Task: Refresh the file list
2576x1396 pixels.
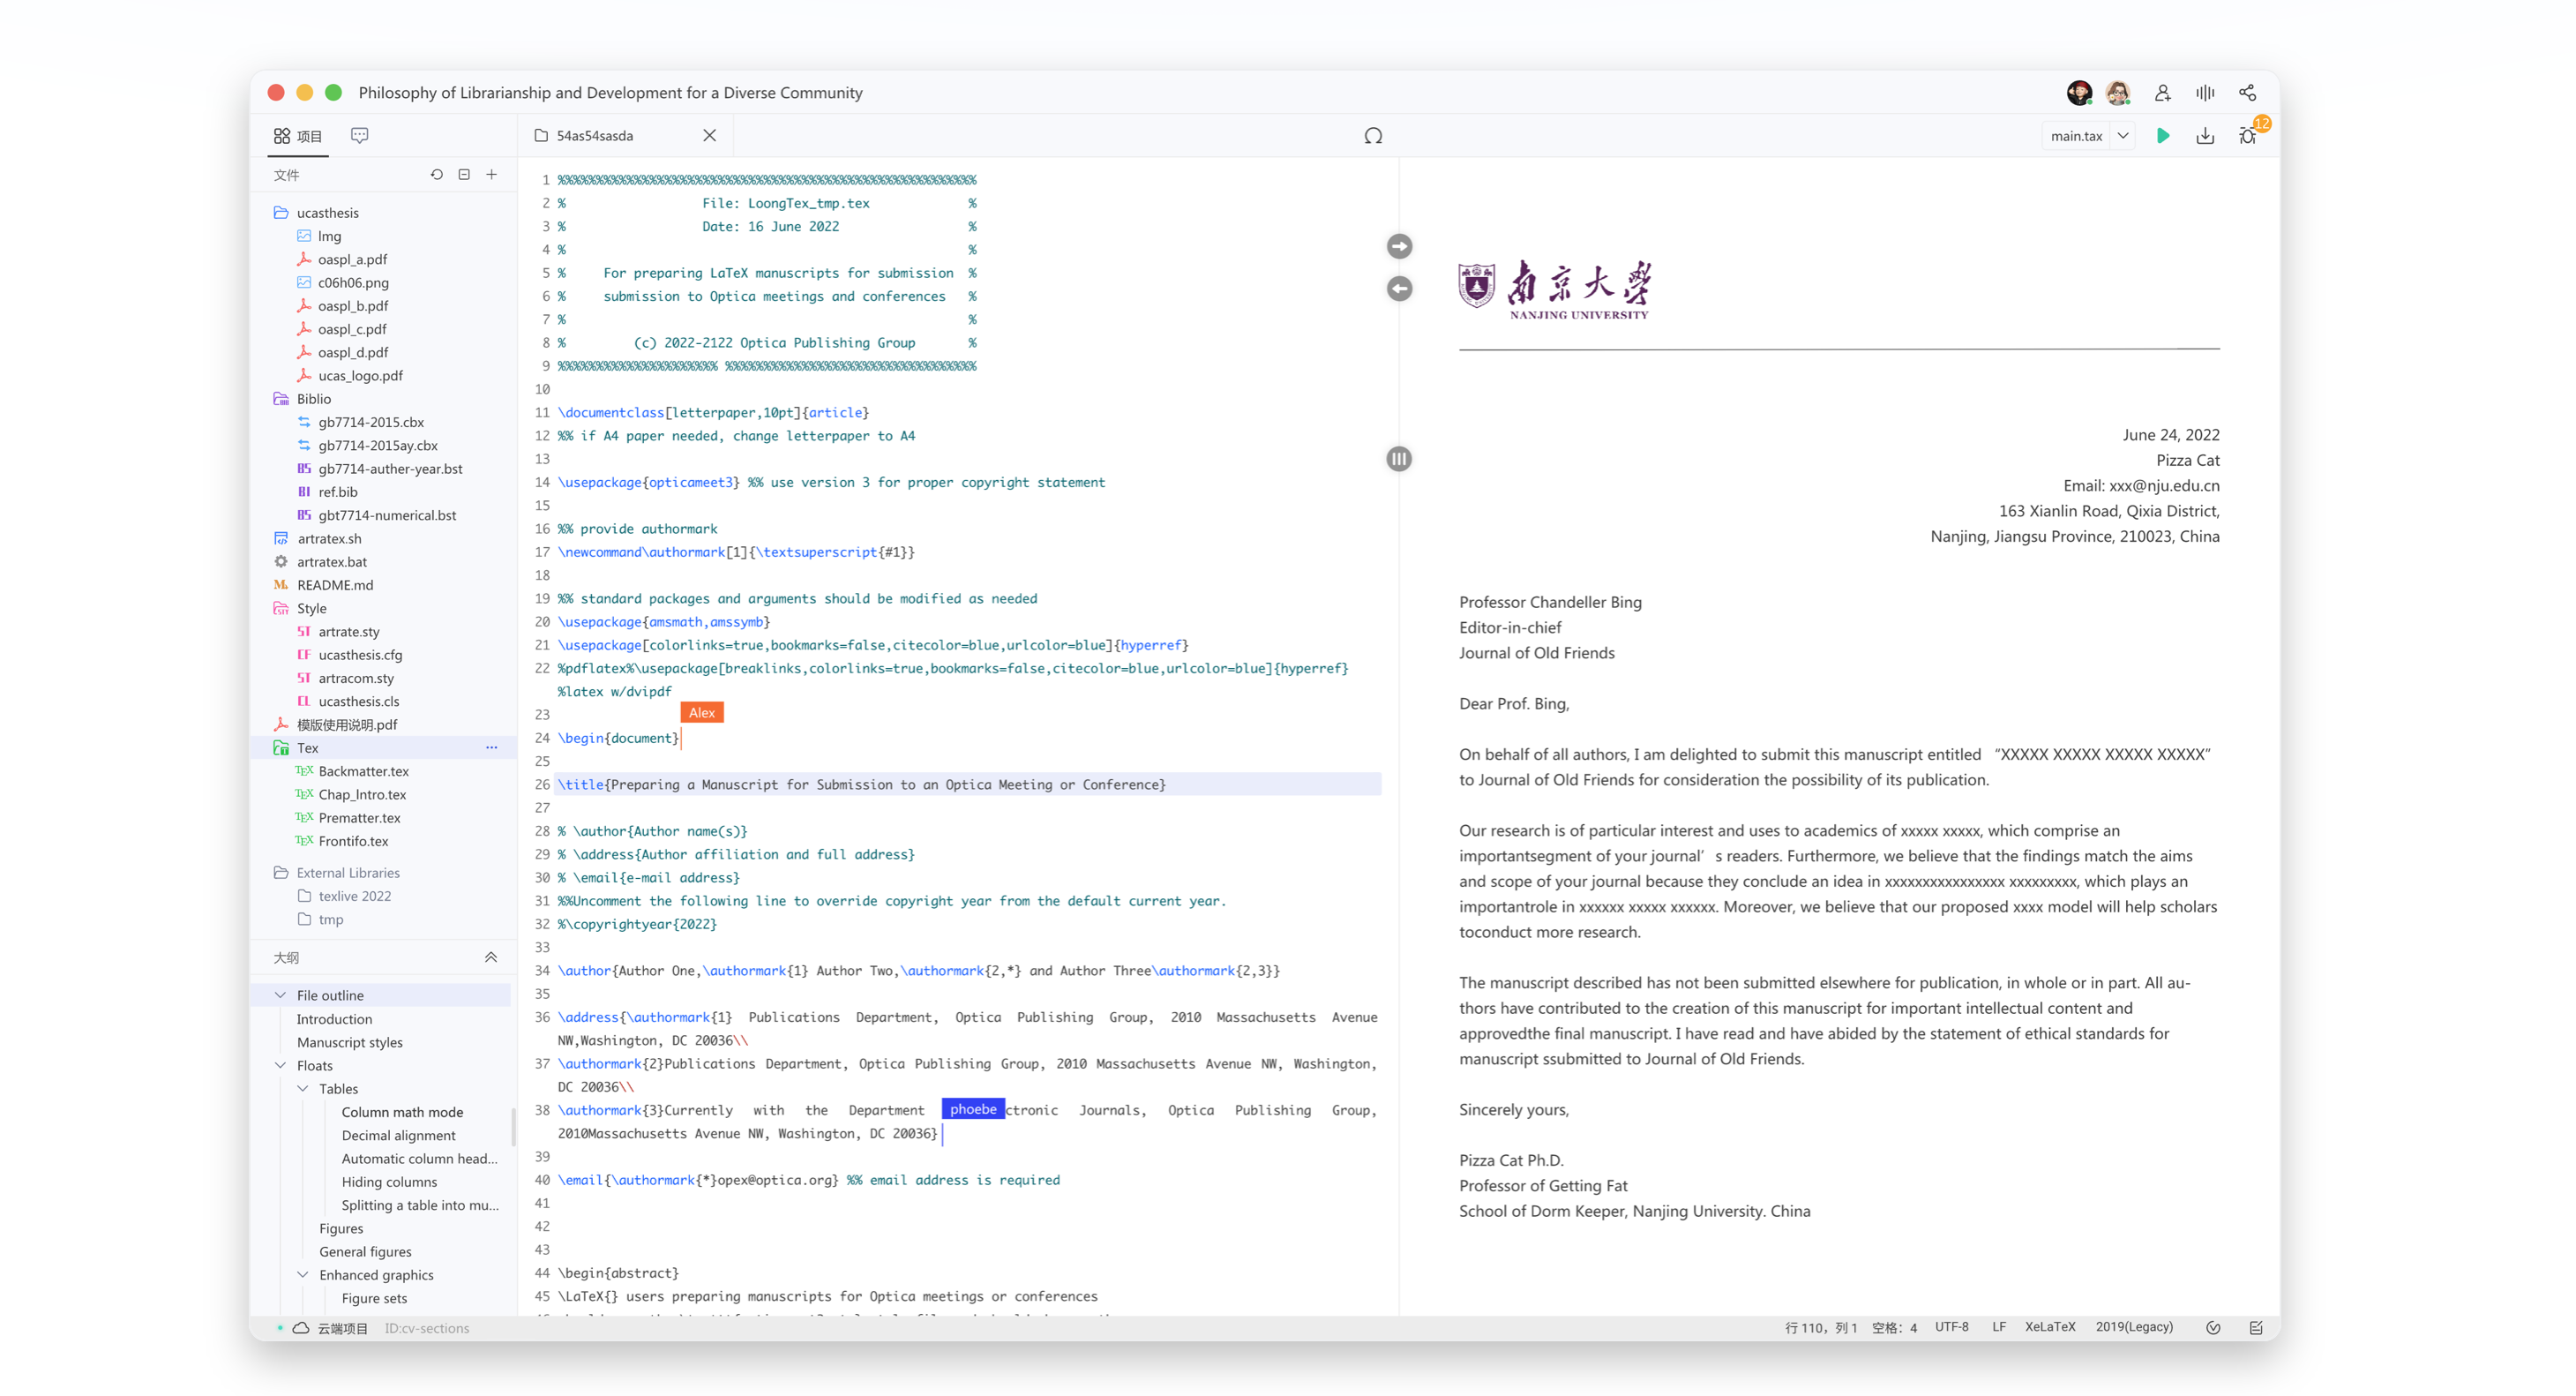Action: [x=437, y=174]
